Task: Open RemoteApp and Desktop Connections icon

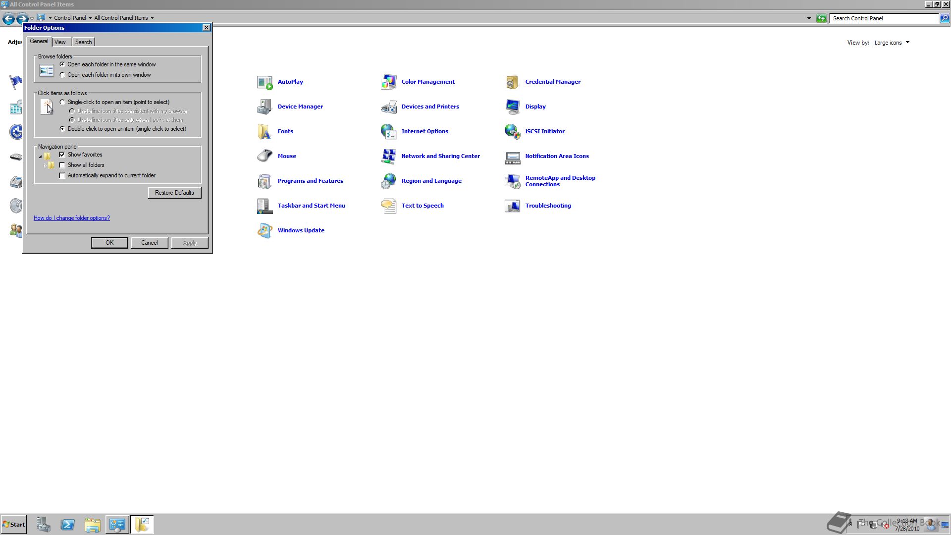Action: (513, 181)
